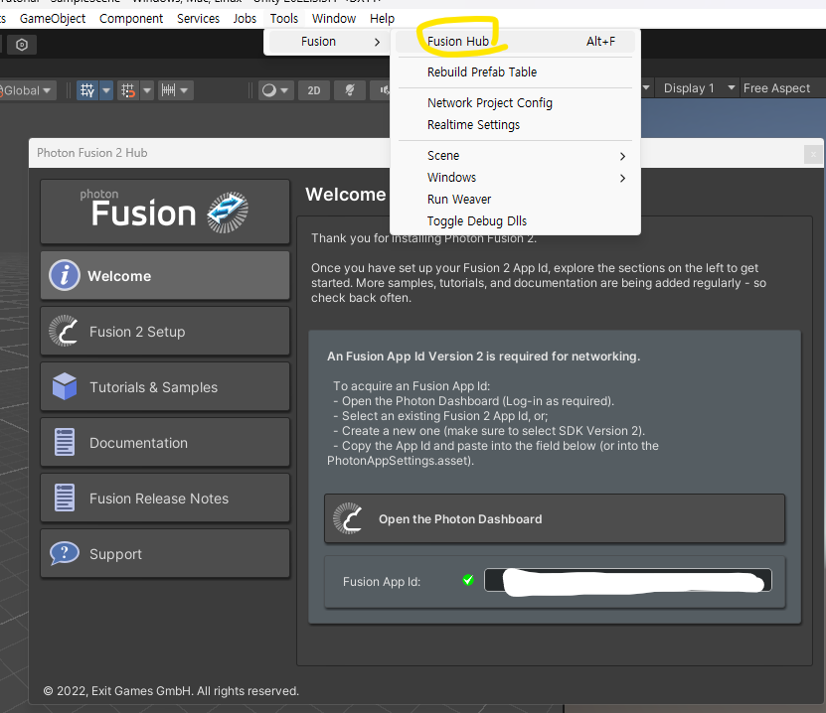Click the Tutorials & Samples cube icon
Image resolution: width=826 pixels, height=713 pixels.
65,386
